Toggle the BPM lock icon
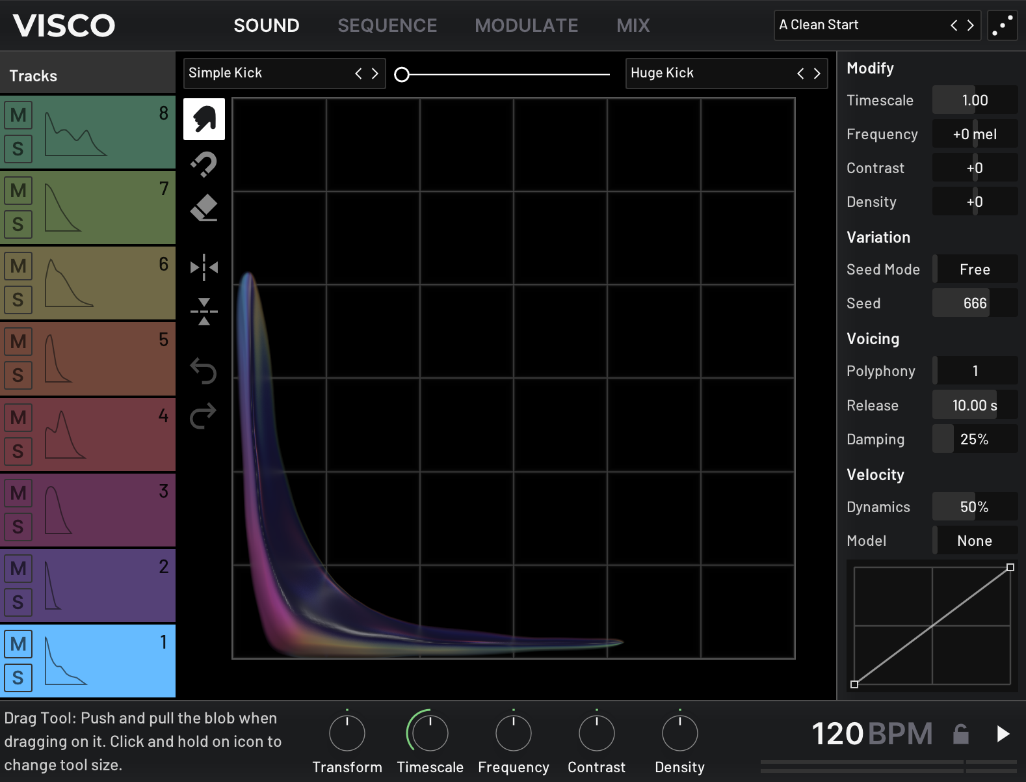Image resolution: width=1026 pixels, height=782 pixels. 960,734
